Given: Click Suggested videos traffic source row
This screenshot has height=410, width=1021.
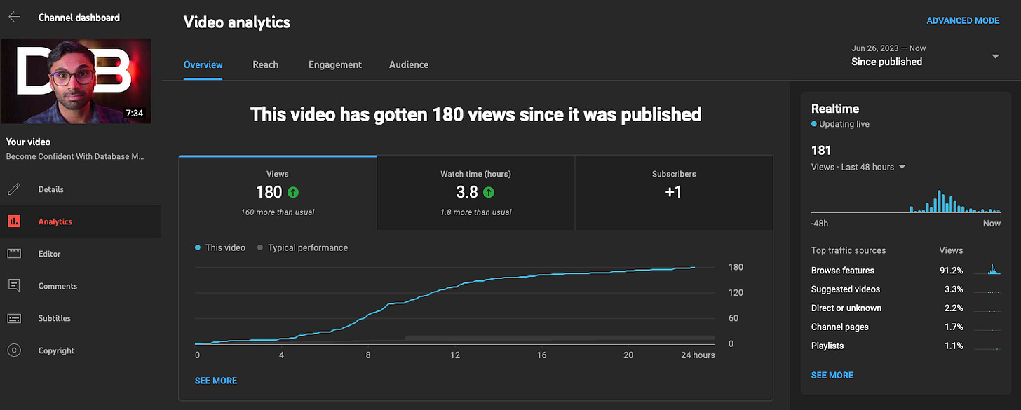Looking at the screenshot, I should click(906, 289).
